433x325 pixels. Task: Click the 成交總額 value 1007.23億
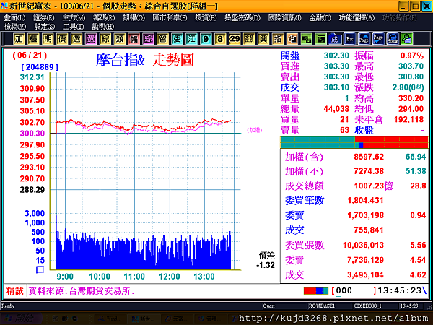click(374, 186)
